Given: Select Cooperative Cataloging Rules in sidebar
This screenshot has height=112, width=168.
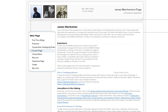Looking at the screenshot, I should point(43,47).
